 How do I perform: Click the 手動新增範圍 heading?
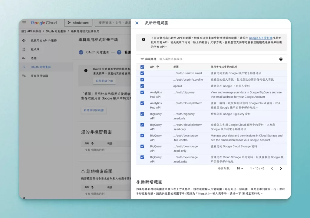(149, 182)
